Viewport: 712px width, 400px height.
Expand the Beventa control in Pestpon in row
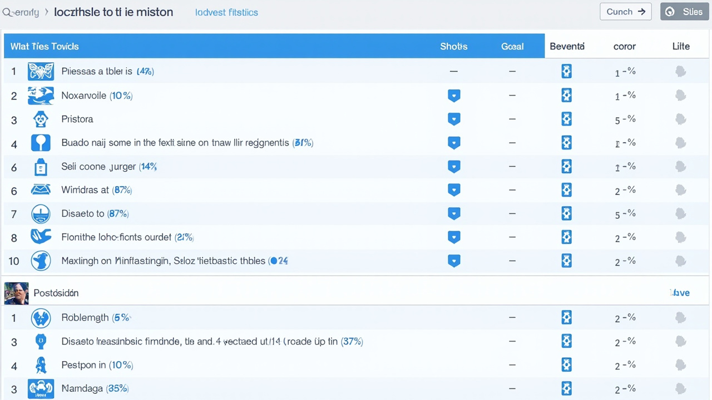(x=566, y=365)
